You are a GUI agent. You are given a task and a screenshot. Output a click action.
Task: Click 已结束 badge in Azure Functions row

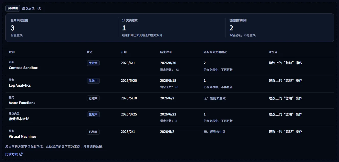click(x=93, y=98)
